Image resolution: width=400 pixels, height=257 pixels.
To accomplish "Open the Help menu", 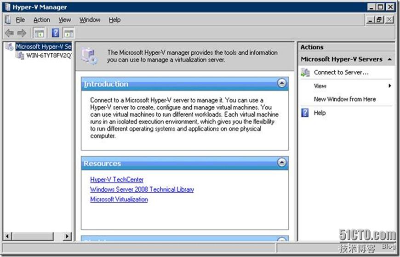I will [114, 20].
